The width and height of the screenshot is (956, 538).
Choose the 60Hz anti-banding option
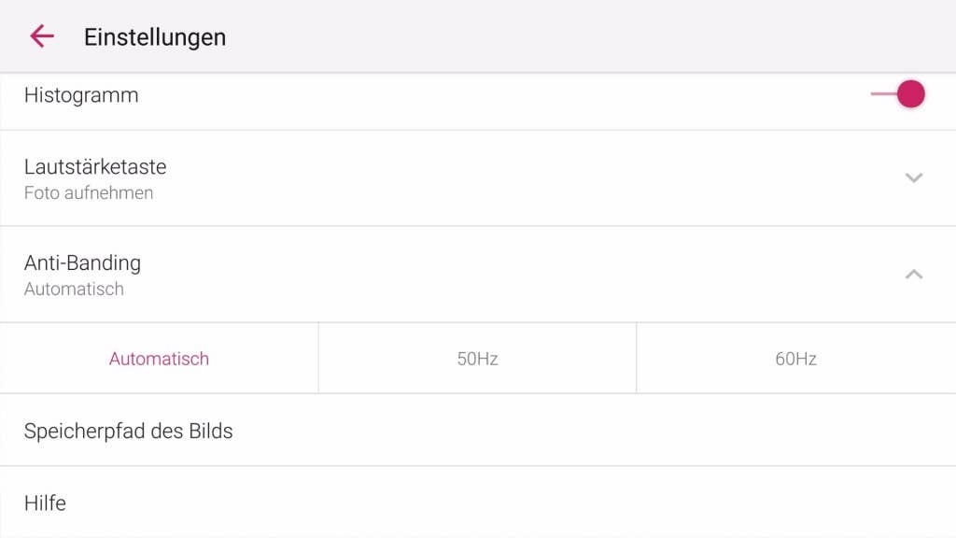pyautogui.click(x=795, y=359)
